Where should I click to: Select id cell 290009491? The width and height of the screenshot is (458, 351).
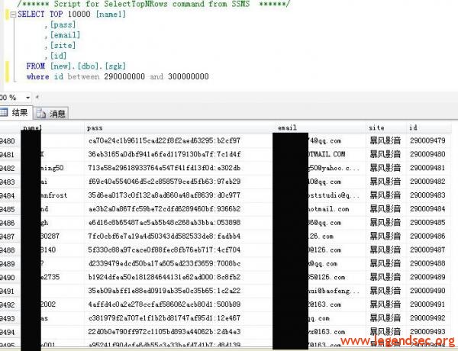(427, 304)
